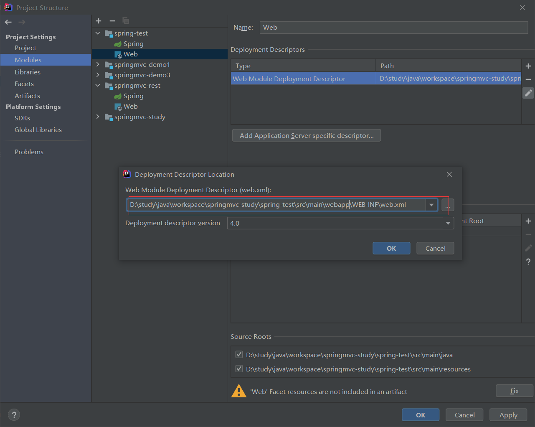Open Project settings in the sidebar
The width and height of the screenshot is (535, 427).
25,48
